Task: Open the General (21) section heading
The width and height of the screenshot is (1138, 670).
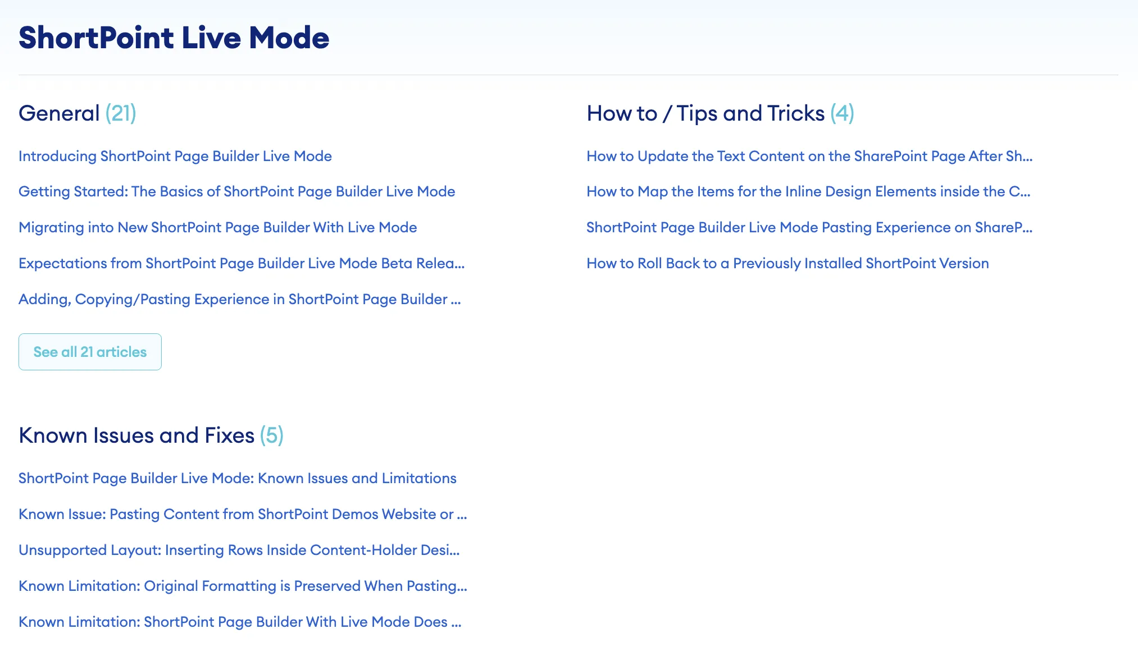Action: coord(78,113)
